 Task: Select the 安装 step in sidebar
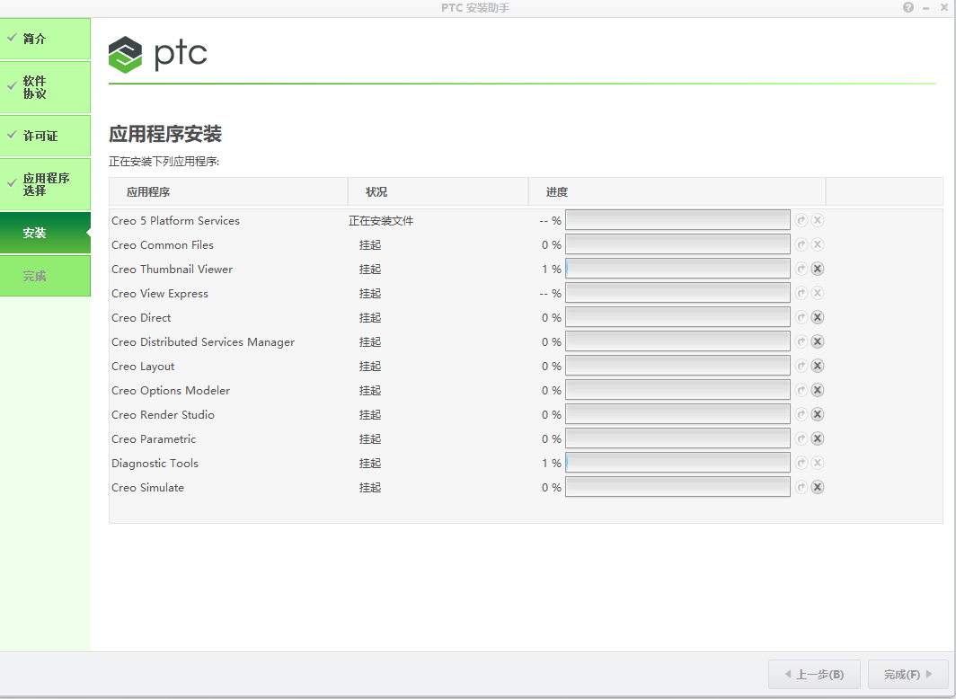(45, 233)
